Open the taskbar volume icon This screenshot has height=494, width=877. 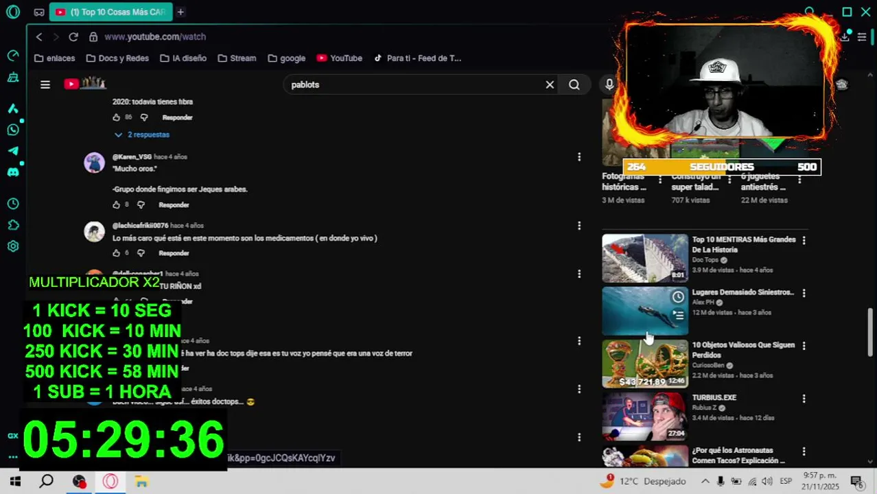(x=767, y=482)
